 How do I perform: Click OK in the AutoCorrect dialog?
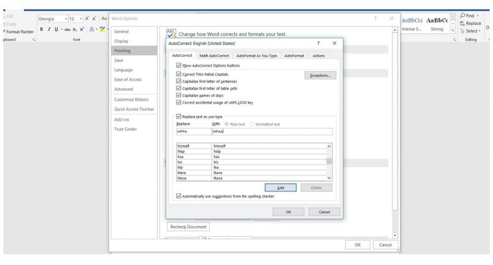pos(288,212)
